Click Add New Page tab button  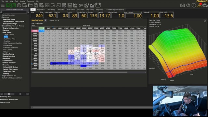[115, 10]
